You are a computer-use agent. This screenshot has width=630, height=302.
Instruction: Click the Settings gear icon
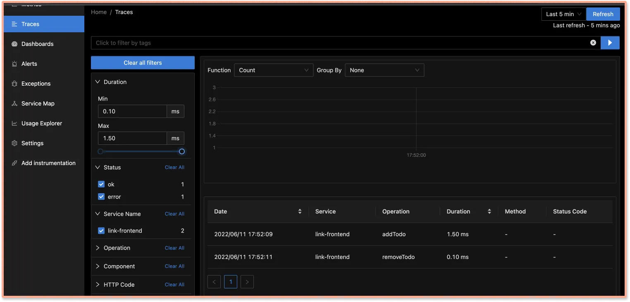(x=14, y=143)
